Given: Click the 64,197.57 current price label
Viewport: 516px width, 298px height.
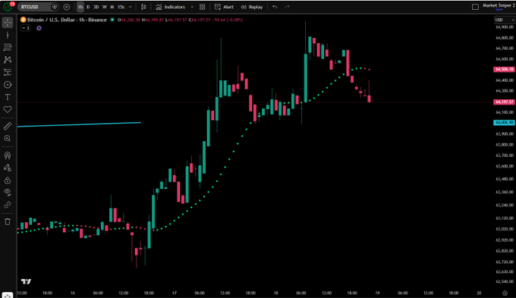Looking at the screenshot, I should coord(504,102).
